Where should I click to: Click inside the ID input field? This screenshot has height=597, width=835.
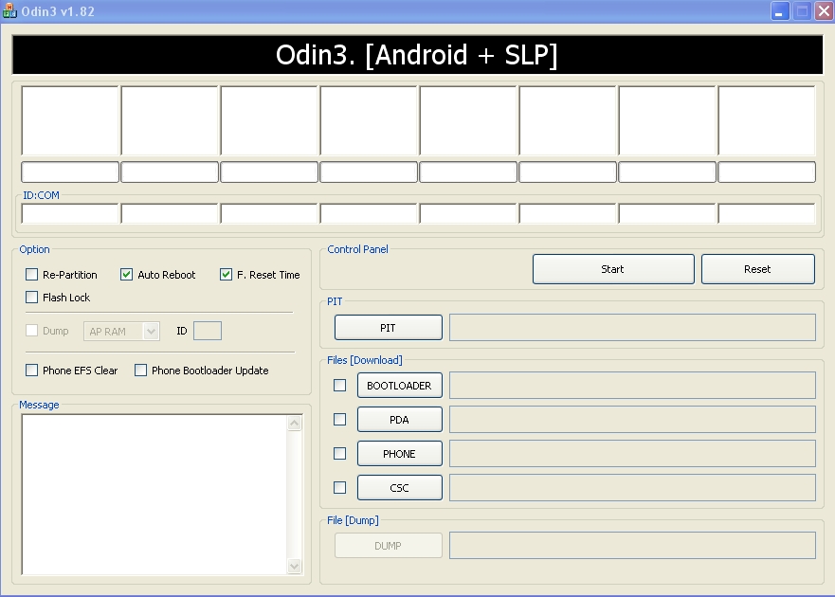(x=207, y=331)
